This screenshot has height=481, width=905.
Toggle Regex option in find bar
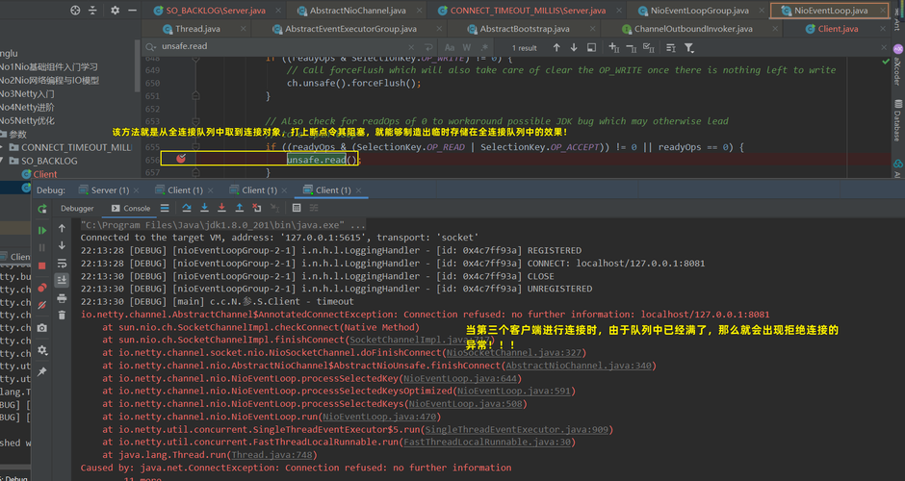(486, 47)
